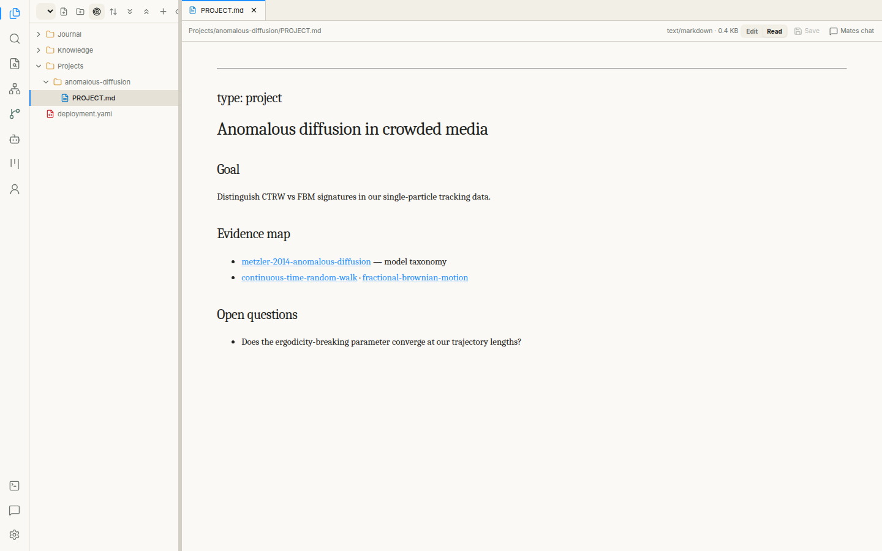Open the terminal panel icon

click(x=15, y=485)
